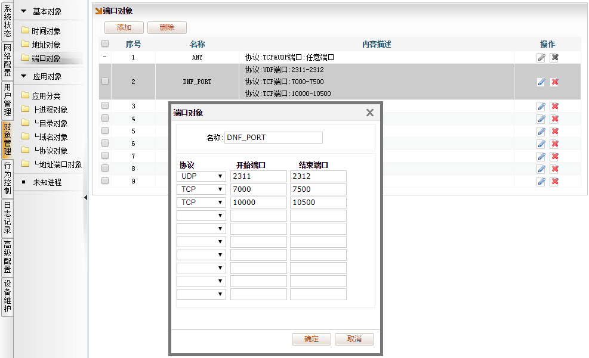Click edit pencil icon in row 8
This screenshot has width=589, height=358.
541,169
